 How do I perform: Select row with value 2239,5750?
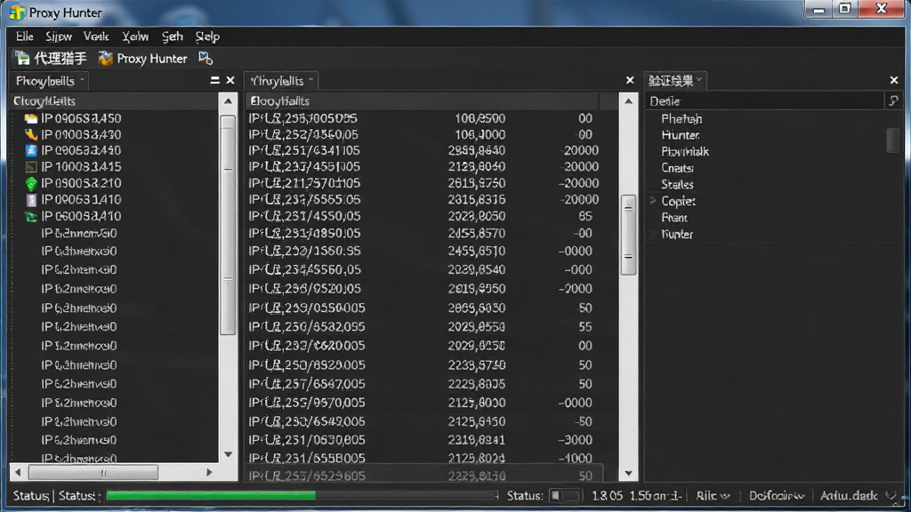click(x=431, y=365)
